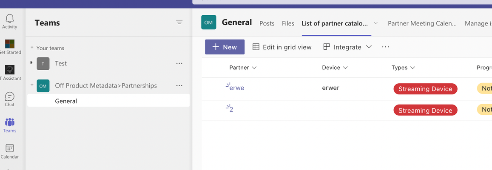The image size is (492, 170).
Task: Click the filter icon beside the Teams heading
Action: (179, 22)
